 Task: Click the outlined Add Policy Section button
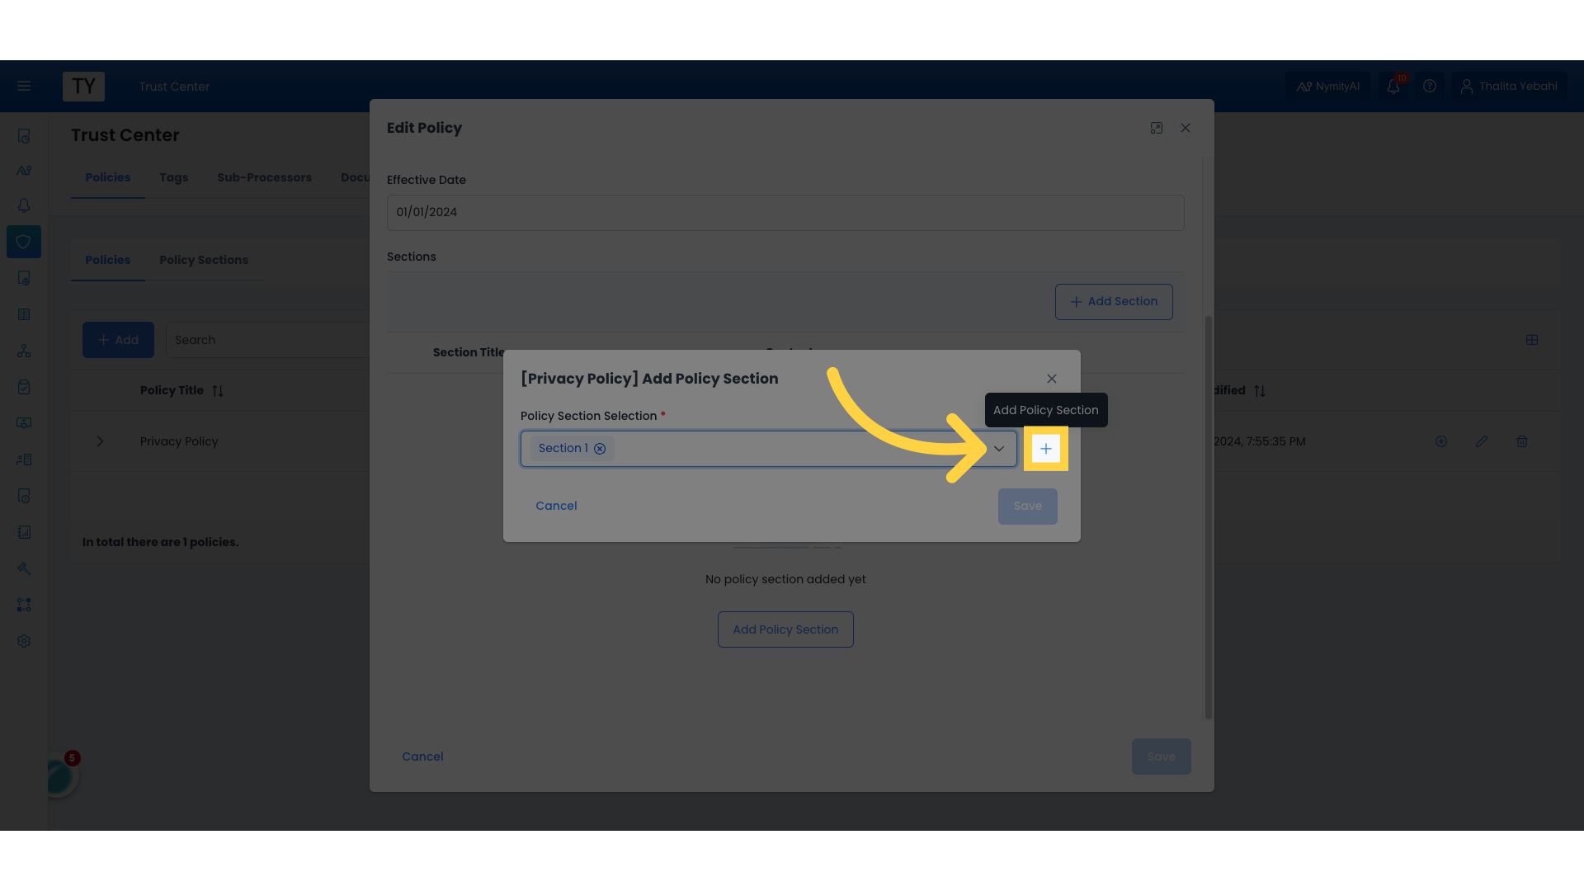point(785,629)
